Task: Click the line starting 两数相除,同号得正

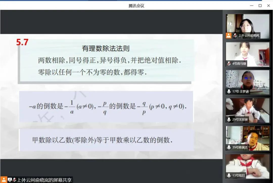Action: [x=109, y=60]
